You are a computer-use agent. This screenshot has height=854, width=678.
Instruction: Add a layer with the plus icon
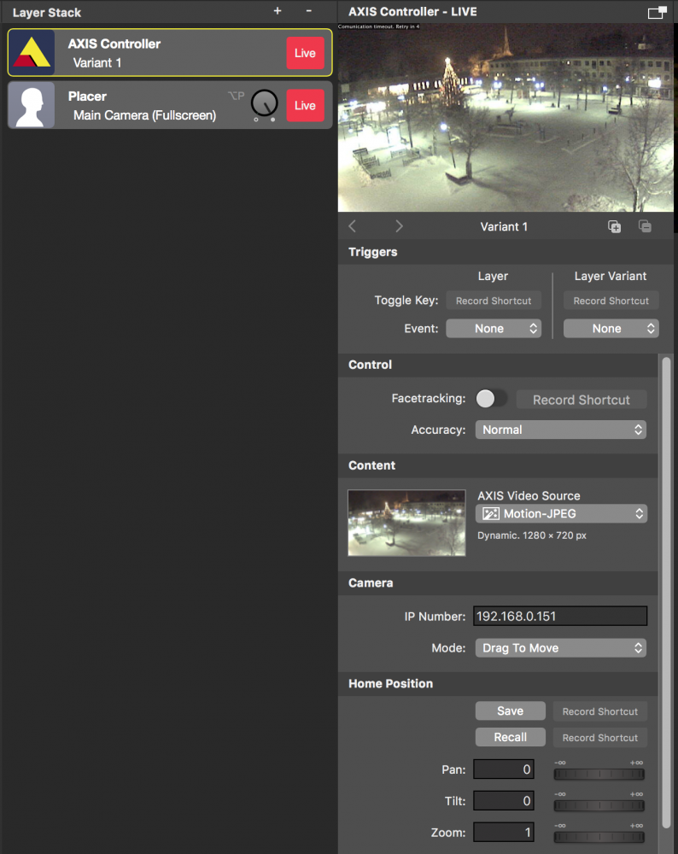click(278, 11)
